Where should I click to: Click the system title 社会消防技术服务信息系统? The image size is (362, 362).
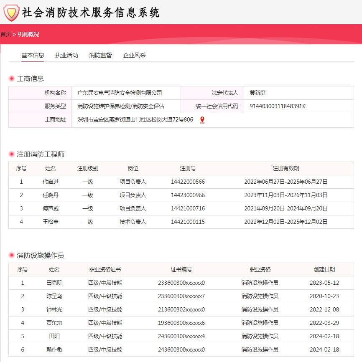(90, 13)
